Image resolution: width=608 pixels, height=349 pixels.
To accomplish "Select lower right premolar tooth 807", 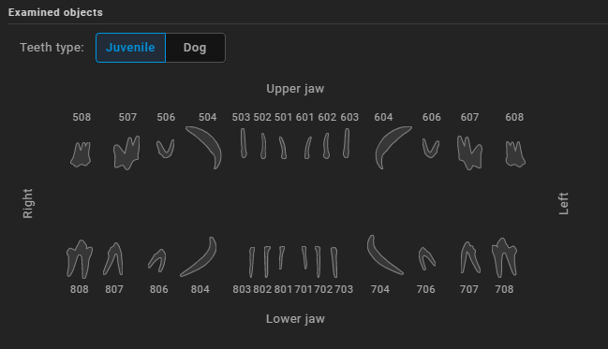I will click(x=113, y=259).
